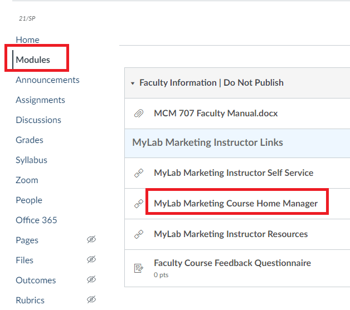Open the Home course navigation link

click(27, 40)
